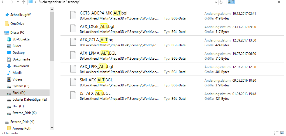Open OneDrive in the sidebar
The image size is (286, 136).
pos(17,24)
